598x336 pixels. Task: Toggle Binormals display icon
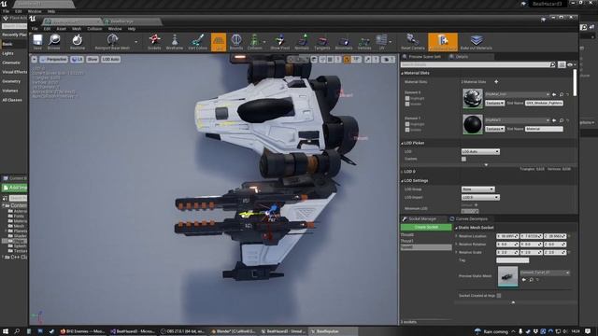coord(344,41)
